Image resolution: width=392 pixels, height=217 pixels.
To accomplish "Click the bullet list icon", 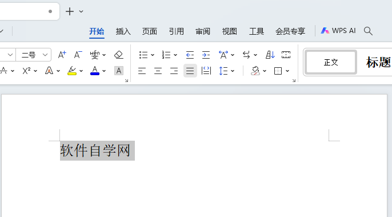I will click(143, 55).
